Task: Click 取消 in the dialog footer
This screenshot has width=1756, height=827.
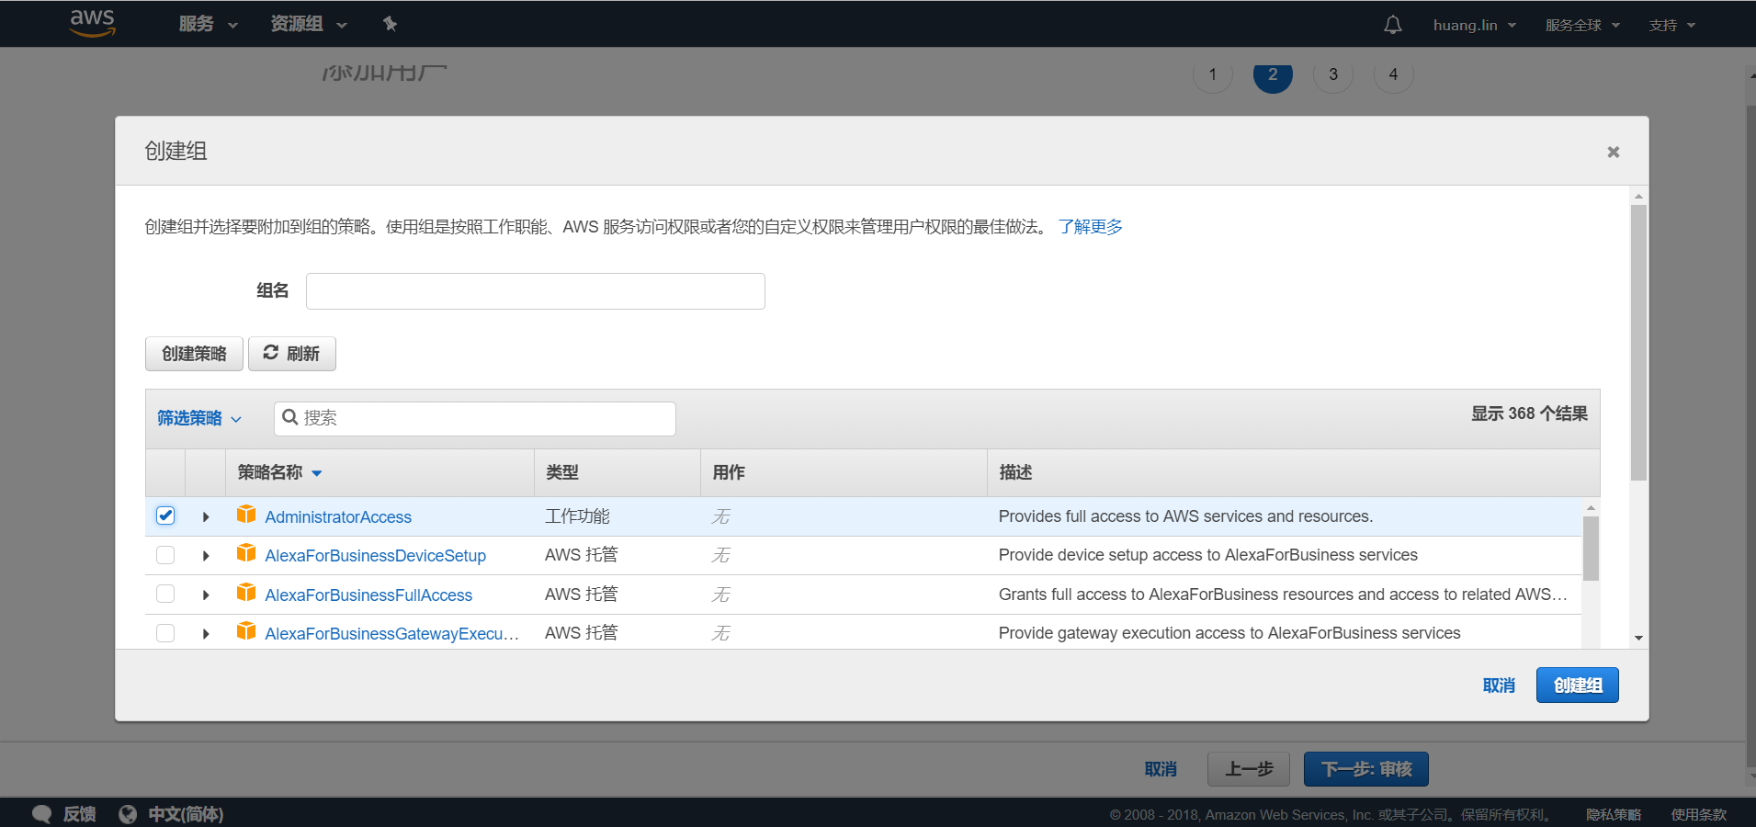Action: point(1499,685)
